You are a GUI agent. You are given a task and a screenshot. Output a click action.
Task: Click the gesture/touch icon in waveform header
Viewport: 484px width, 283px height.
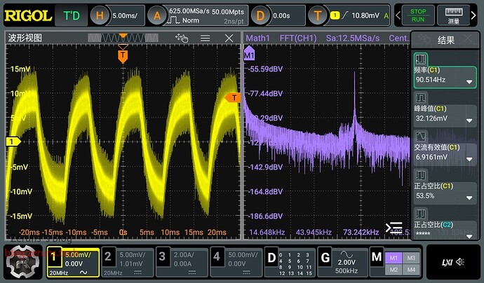tap(182, 39)
